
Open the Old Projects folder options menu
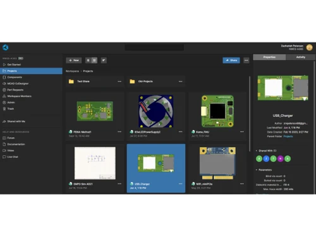tap(181, 82)
